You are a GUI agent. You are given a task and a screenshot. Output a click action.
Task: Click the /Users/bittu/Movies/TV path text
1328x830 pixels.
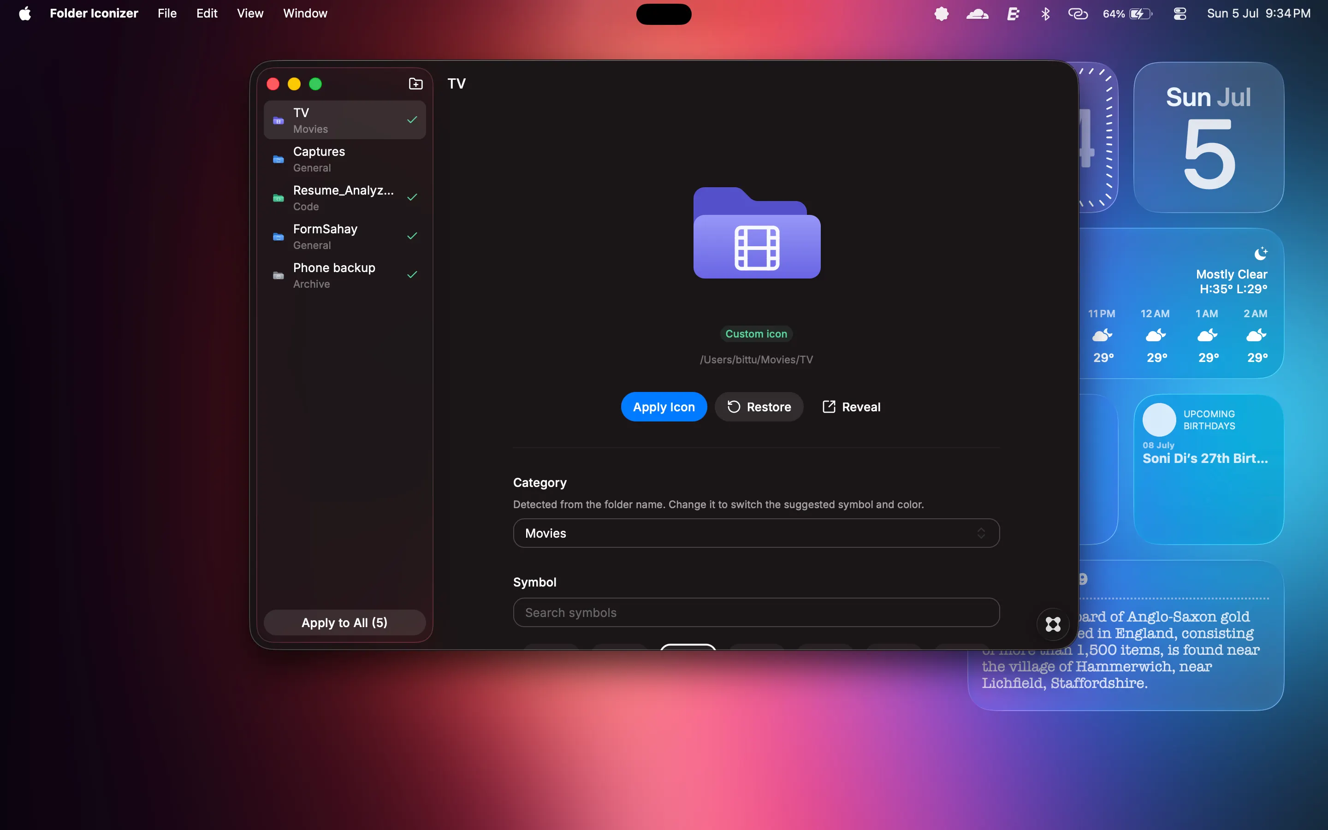point(756,360)
